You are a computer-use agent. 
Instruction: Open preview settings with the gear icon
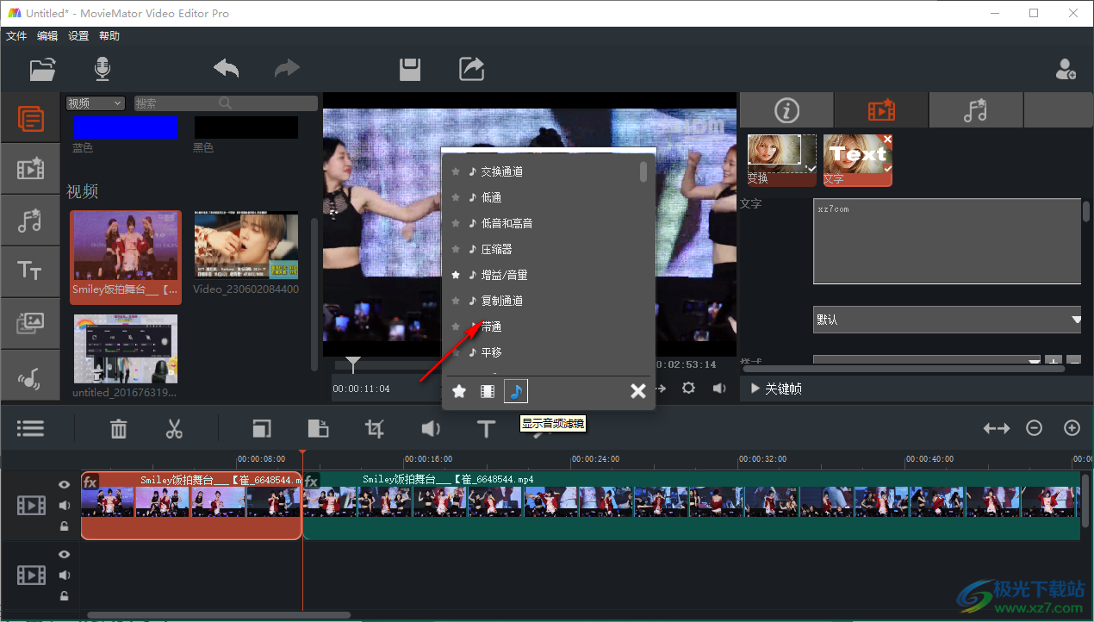tap(688, 388)
